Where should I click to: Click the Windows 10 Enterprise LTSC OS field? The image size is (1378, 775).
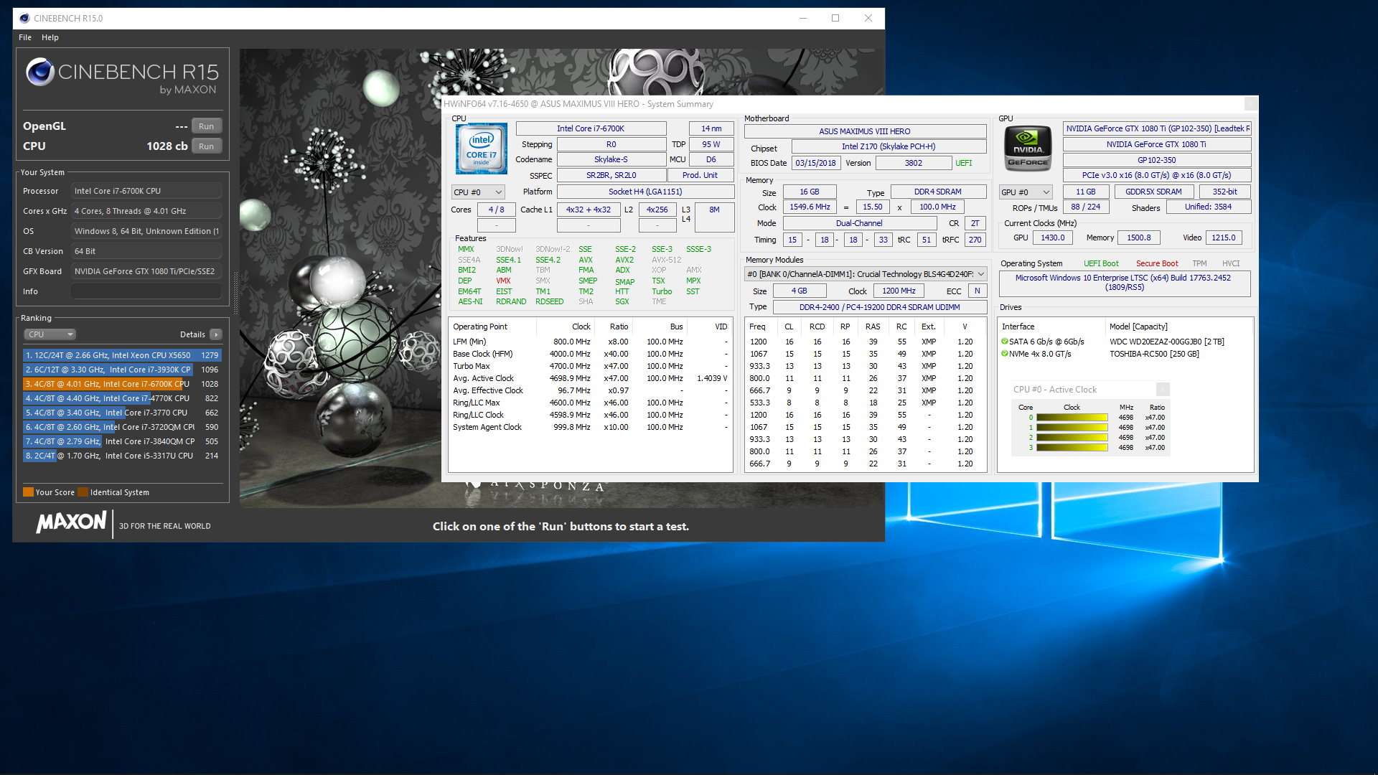coord(1123,283)
